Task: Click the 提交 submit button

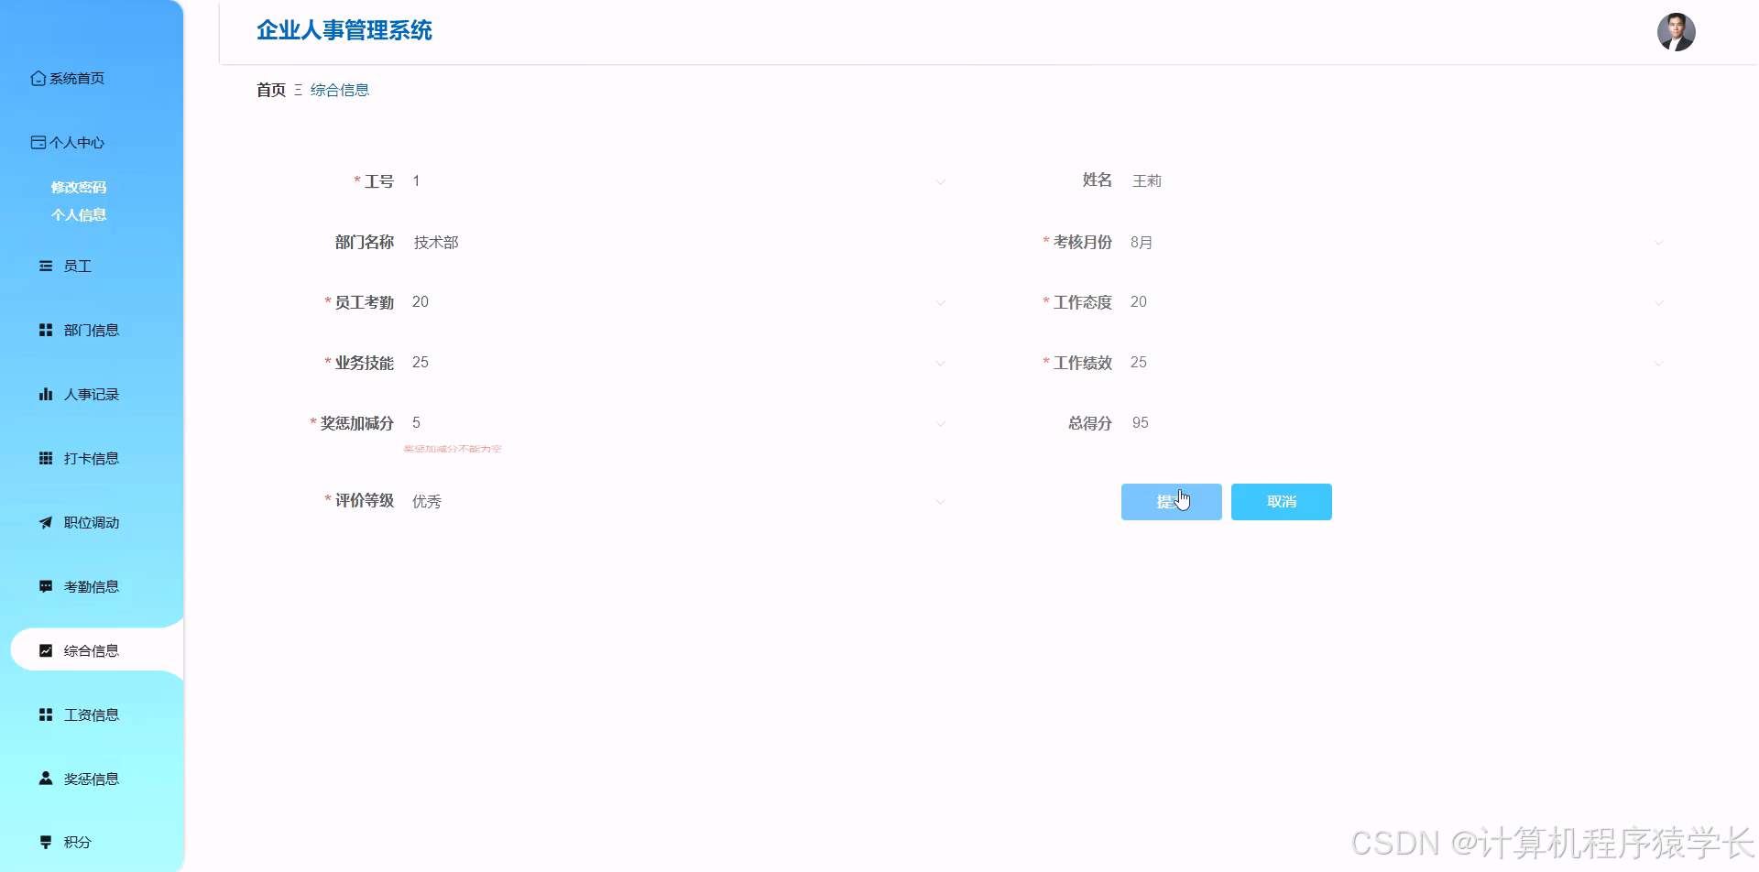Action: (1172, 502)
